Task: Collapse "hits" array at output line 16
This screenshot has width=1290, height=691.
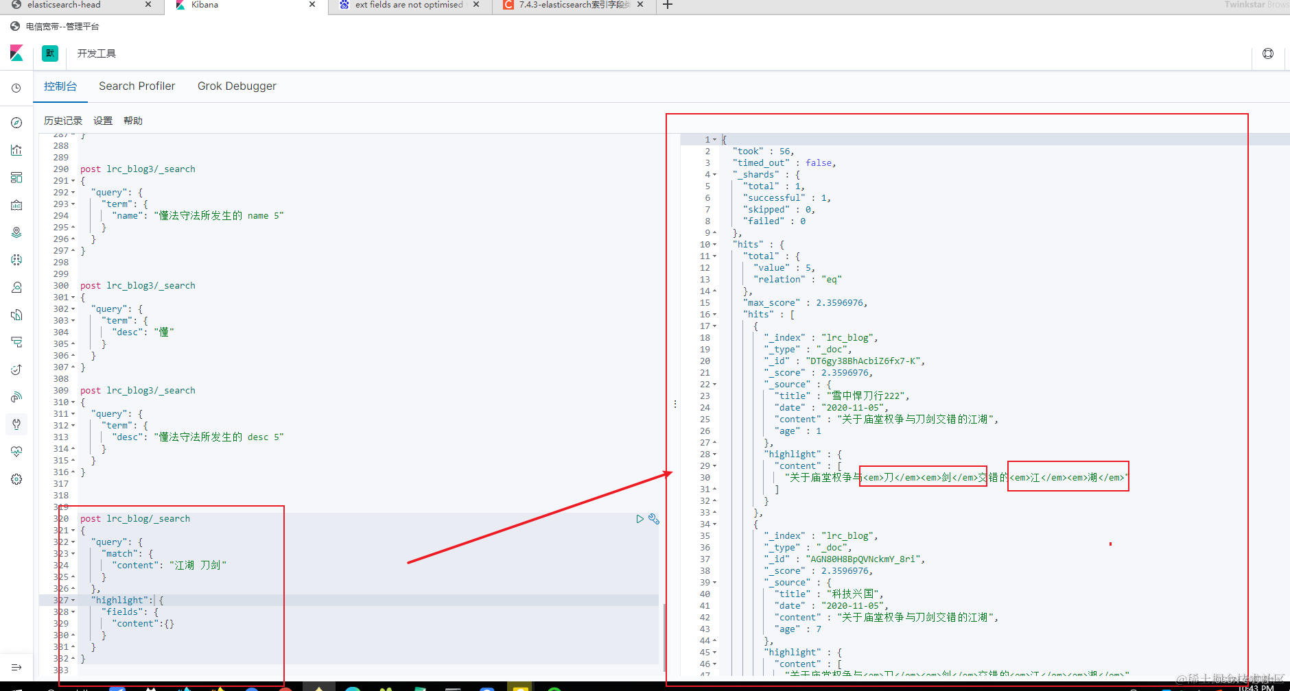Action: click(714, 315)
